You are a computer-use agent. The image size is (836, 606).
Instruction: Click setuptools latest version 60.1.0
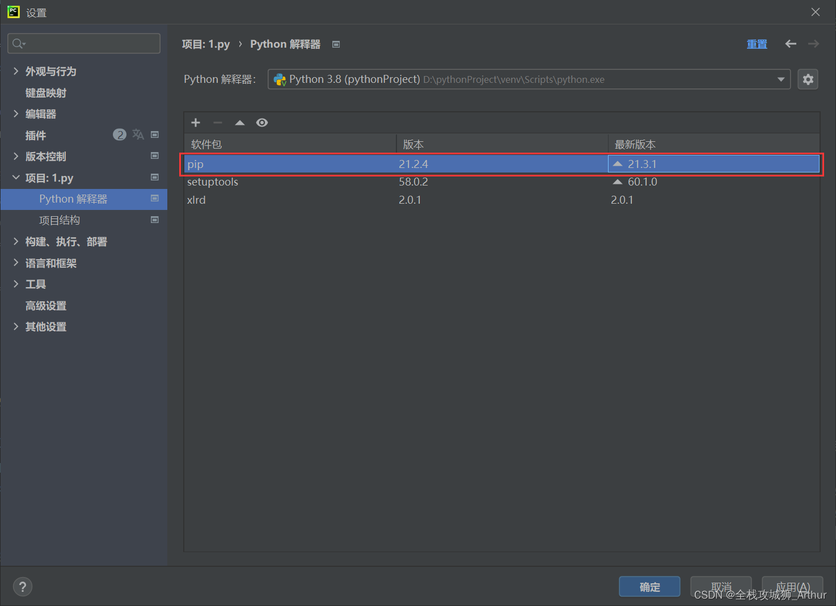click(x=642, y=182)
